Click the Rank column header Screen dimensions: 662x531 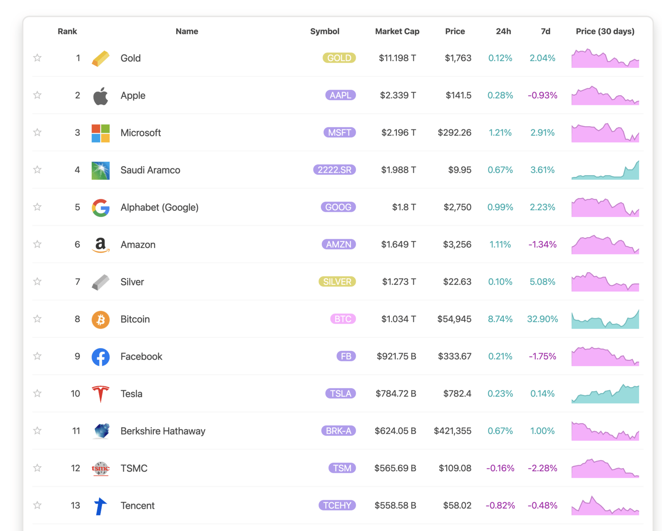pos(67,31)
